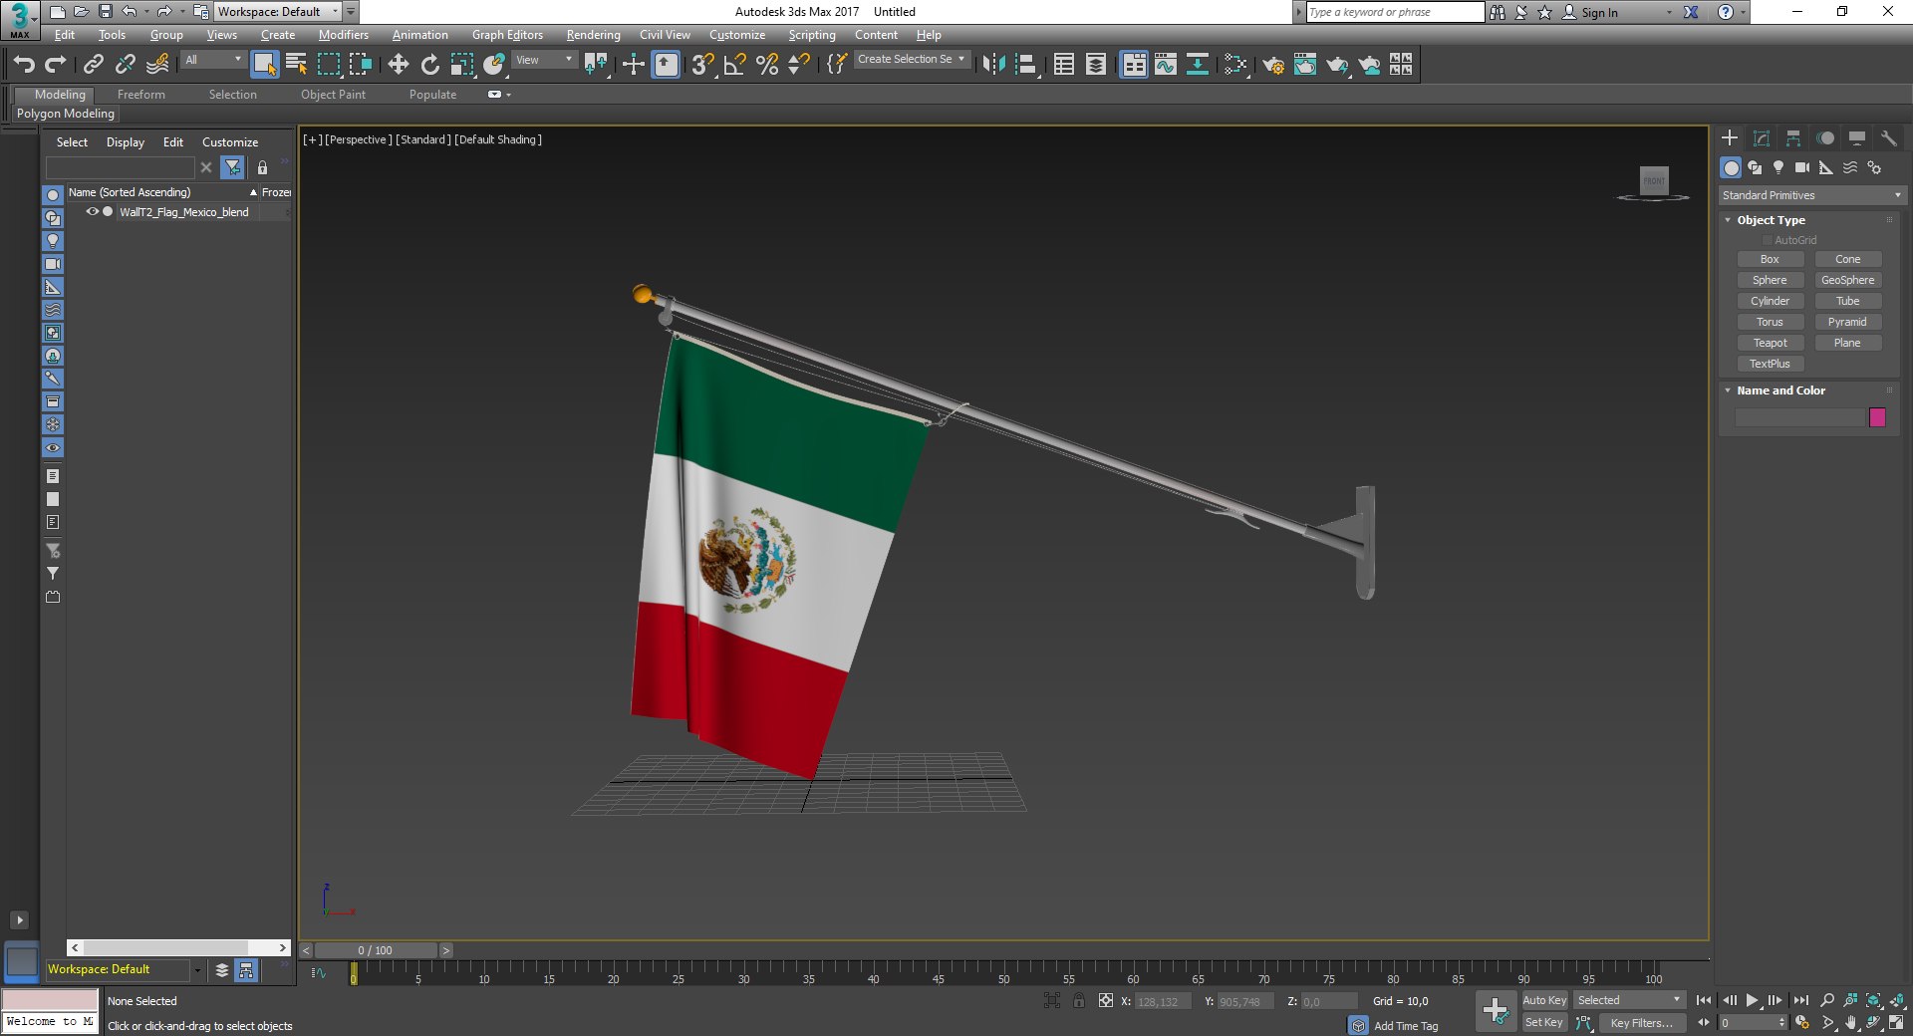Switch to the Freeform ribbon tab
This screenshot has height=1036, width=1913.
pos(141,95)
